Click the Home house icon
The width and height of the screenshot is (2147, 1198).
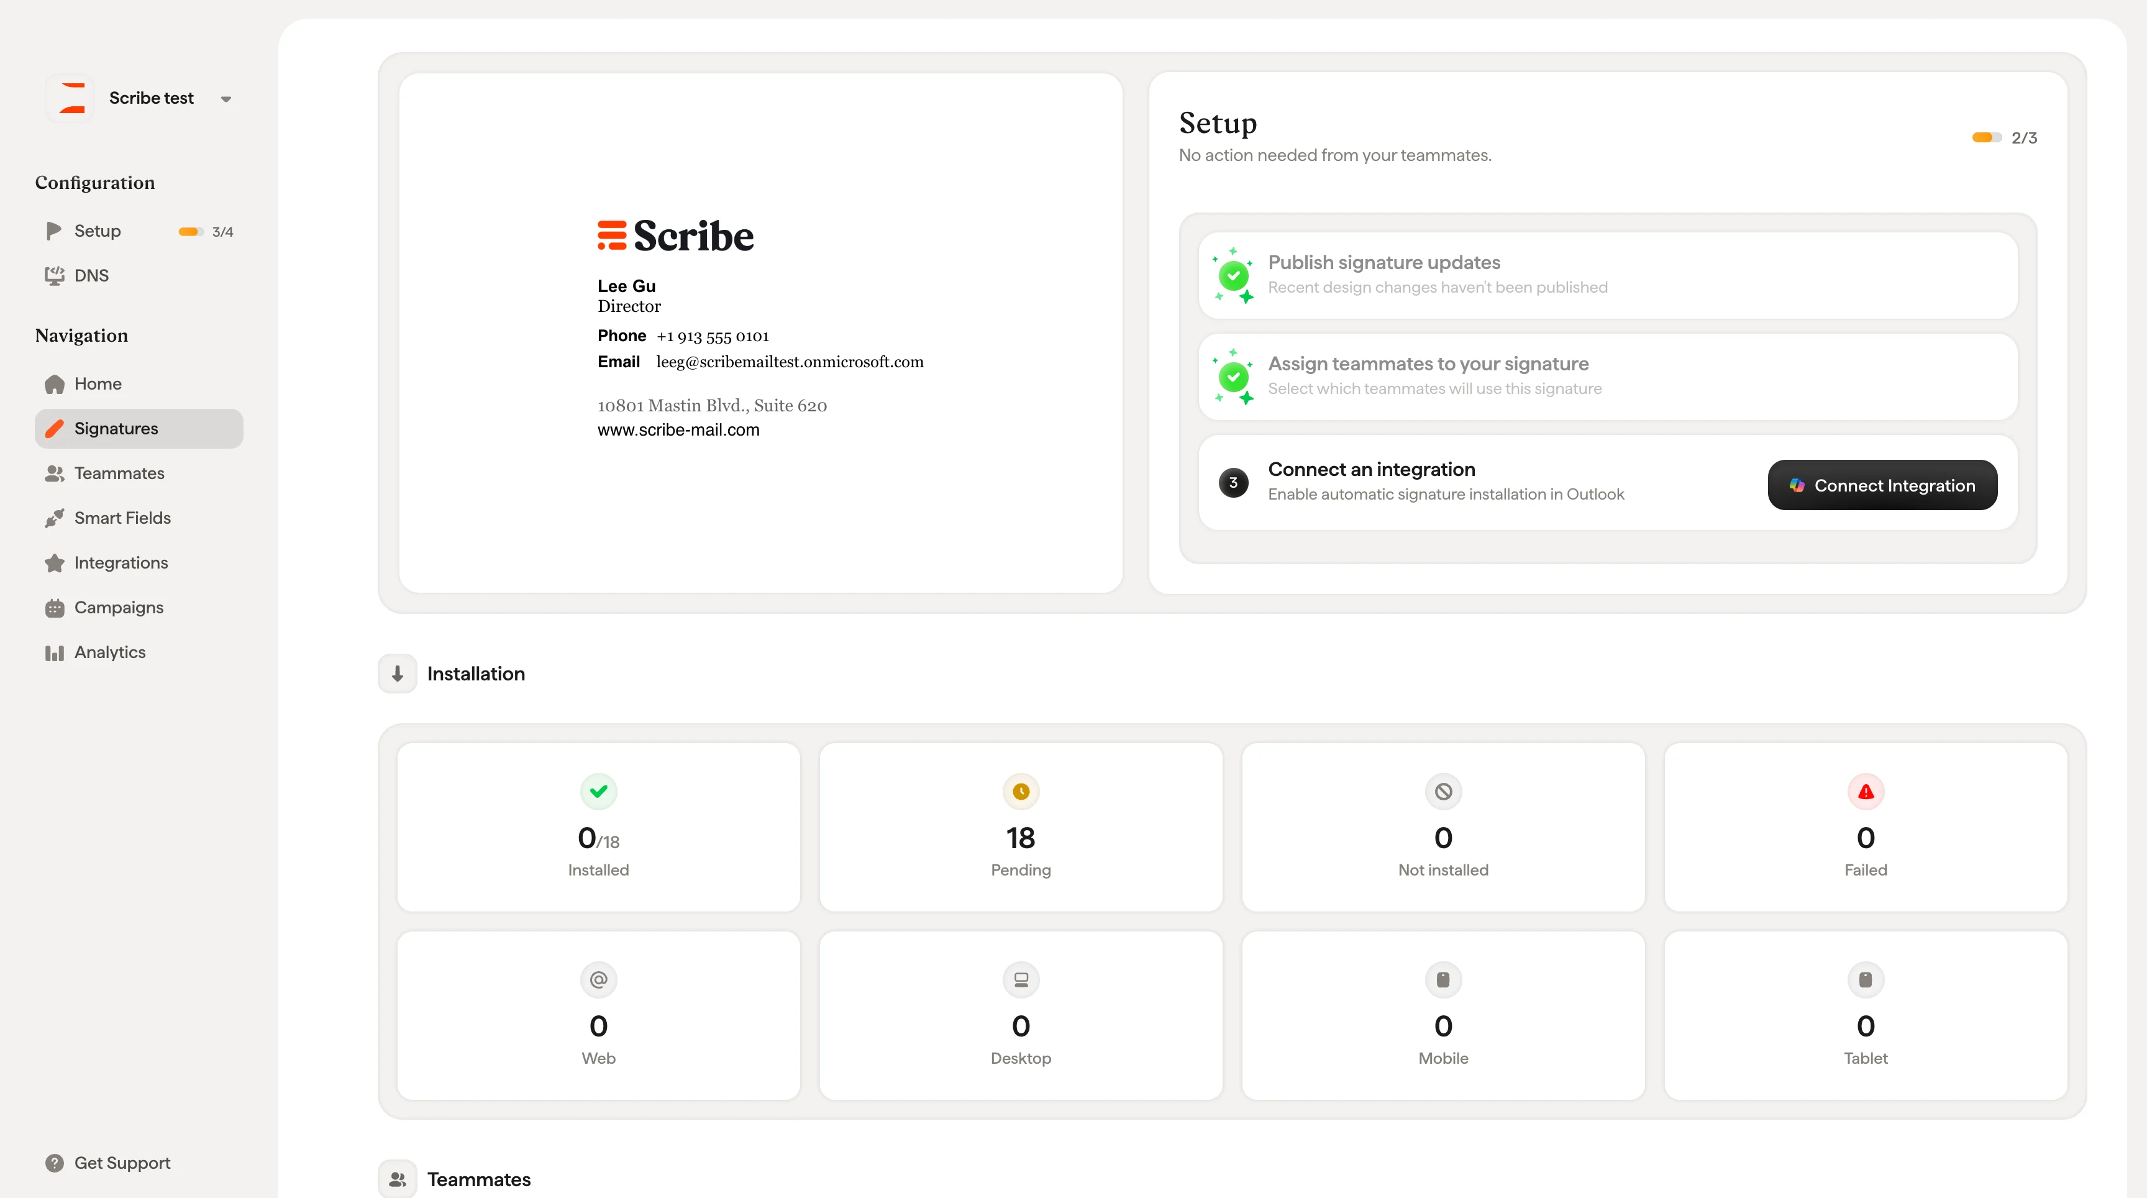[54, 385]
